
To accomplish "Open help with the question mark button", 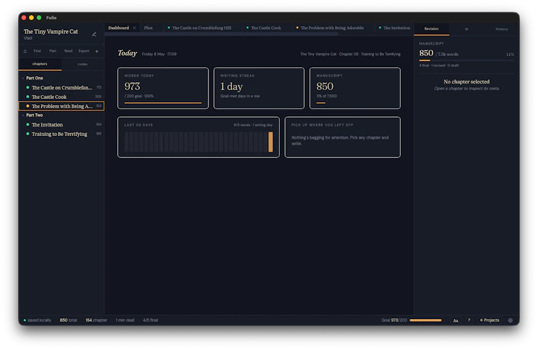I will 469,320.
